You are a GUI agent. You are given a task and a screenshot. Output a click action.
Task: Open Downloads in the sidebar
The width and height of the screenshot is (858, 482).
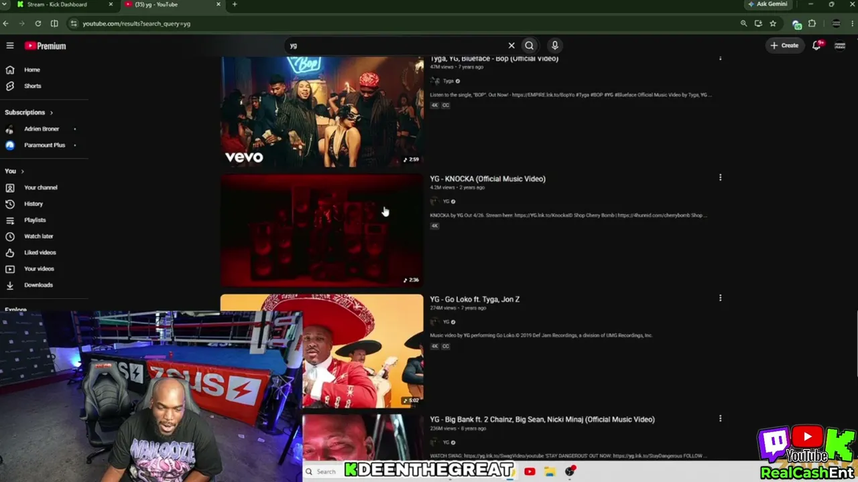(x=38, y=285)
